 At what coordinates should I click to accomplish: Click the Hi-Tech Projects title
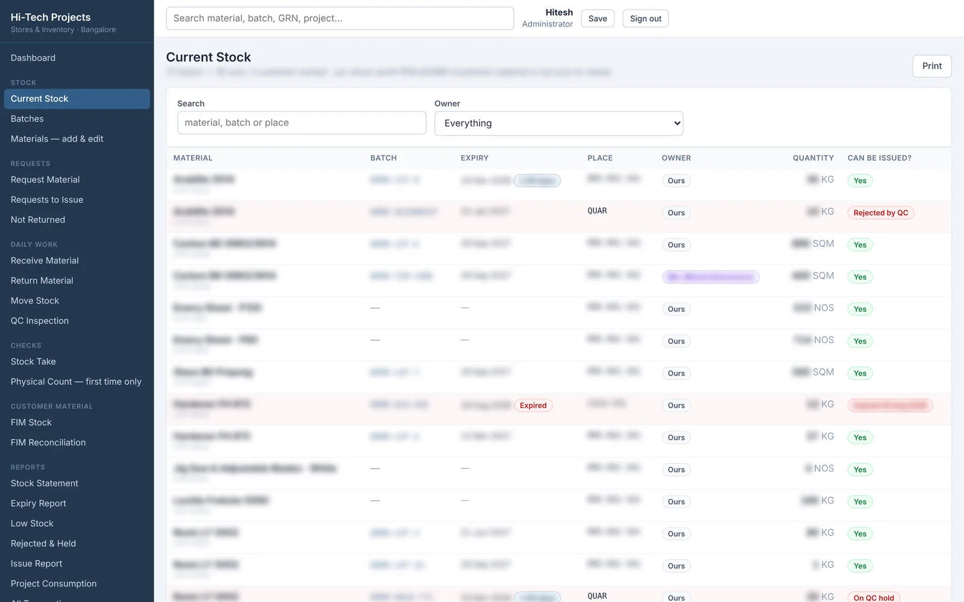pyautogui.click(x=51, y=17)
